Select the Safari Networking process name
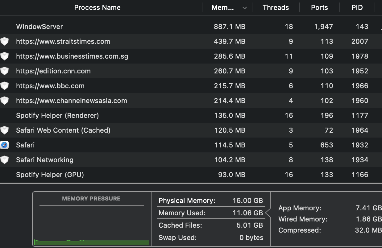 click(45, 160)
